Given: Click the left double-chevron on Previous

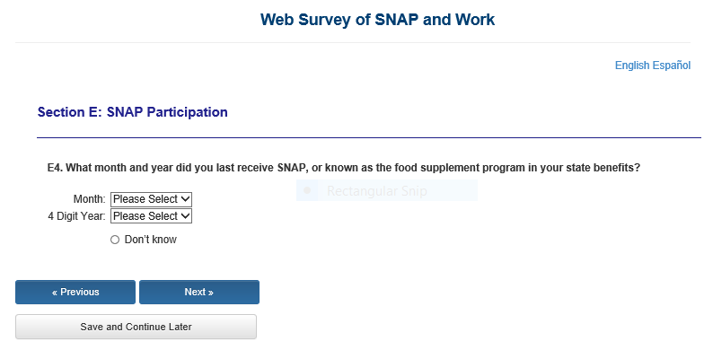Looking at the screenshot, I should tap(55, 293).
